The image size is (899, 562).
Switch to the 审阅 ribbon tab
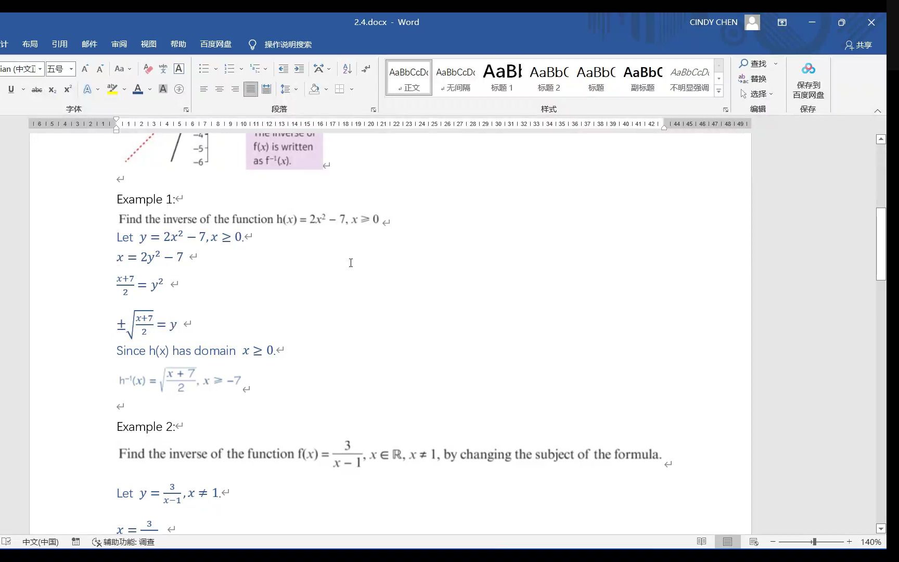[119, 44]
